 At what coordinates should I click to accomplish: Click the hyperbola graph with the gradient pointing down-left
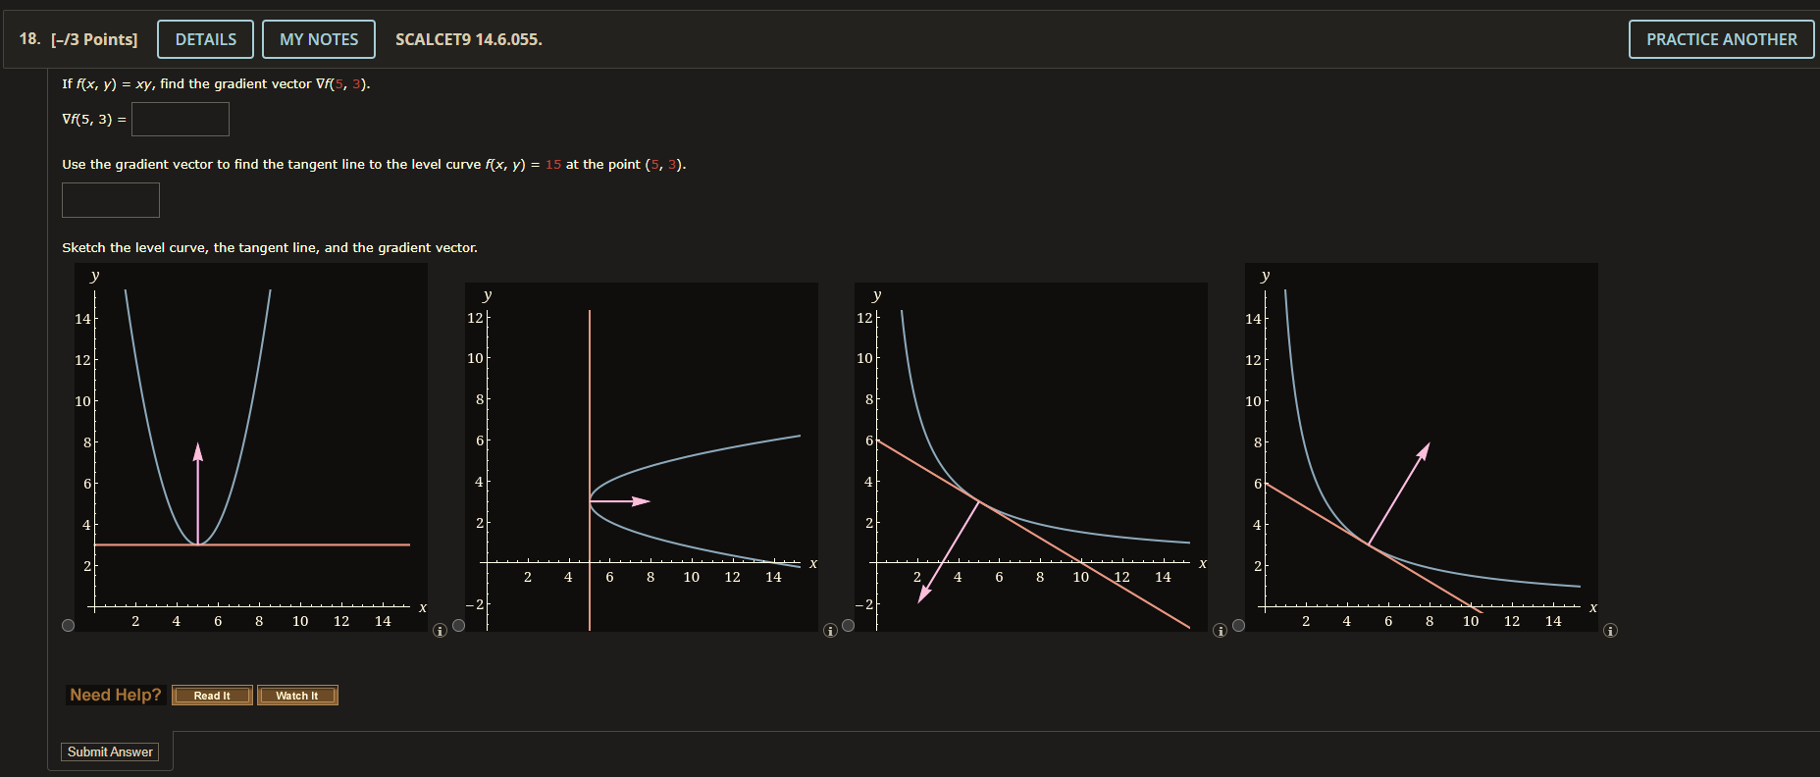coord(1031,457)
